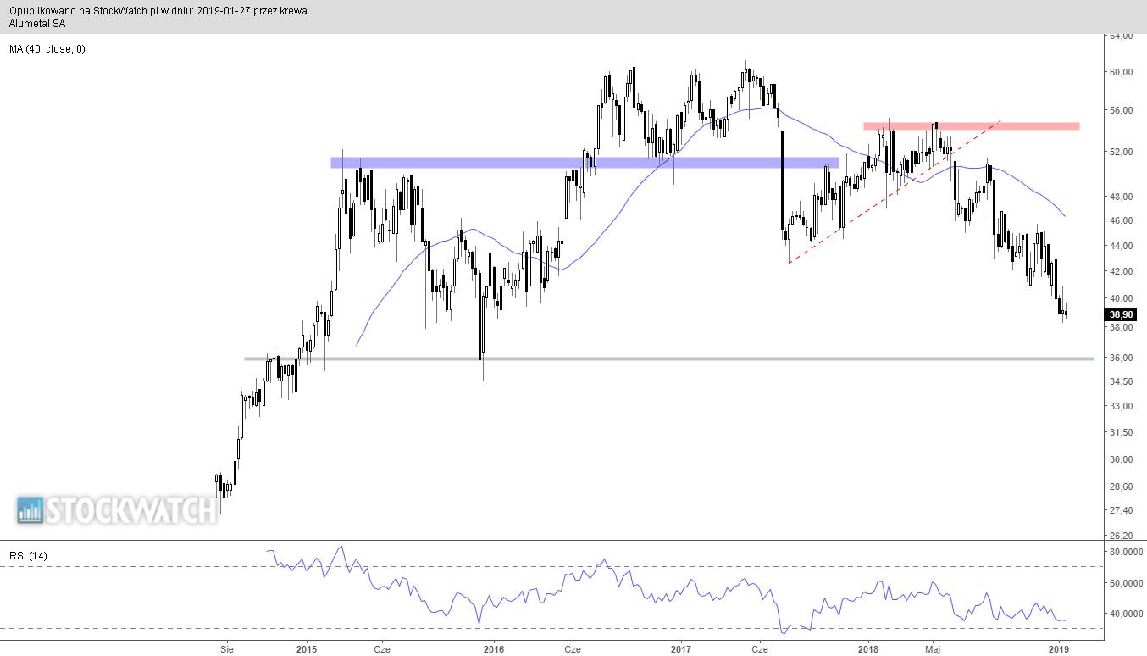Click the 56,00 price axis label
The height and width of the screenshot is (656, 1147).
pos(1121,110)
